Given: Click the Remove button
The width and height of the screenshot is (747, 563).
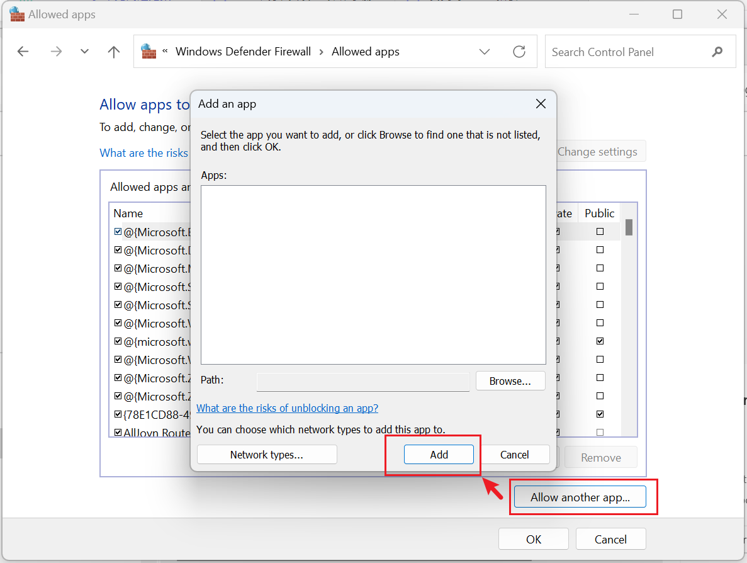Looking at the screenshot, I should (601, 458).
